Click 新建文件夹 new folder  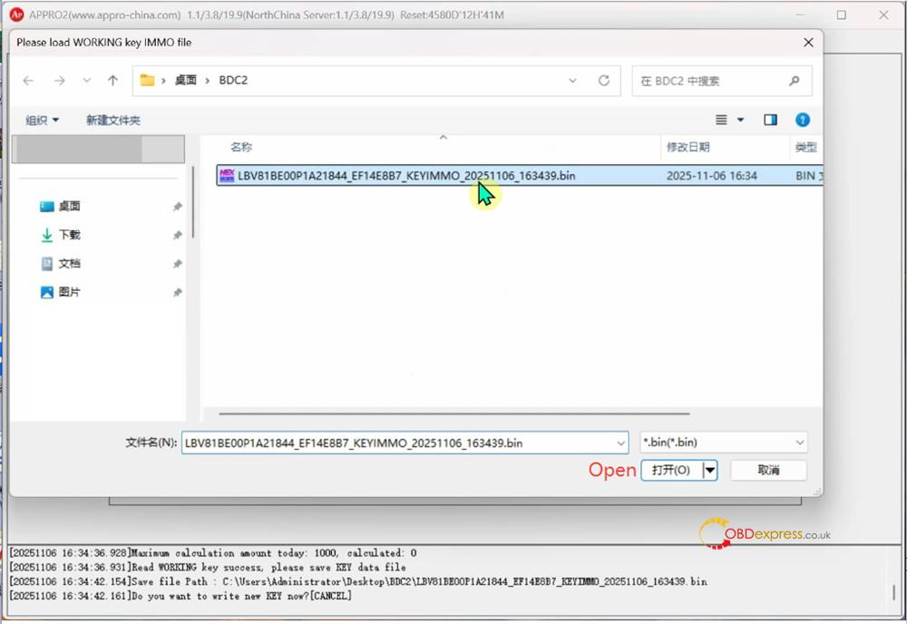pyautogui.click(x=113, y=120)
